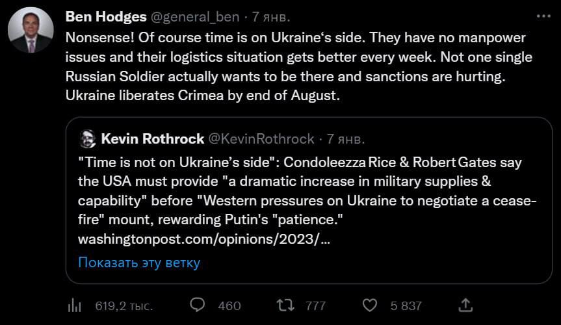561x325 pixels.
Task: Click the reply speech bubble icon
Action: coord(198,305)
